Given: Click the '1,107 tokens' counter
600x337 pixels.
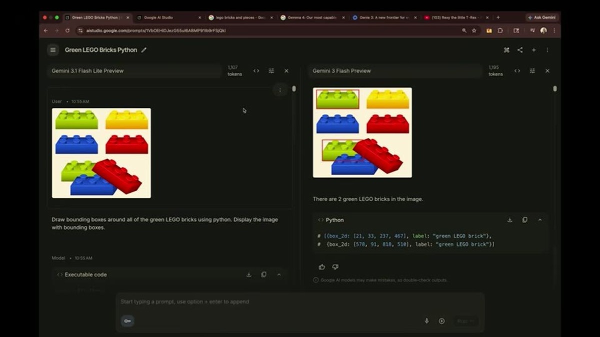Looking at the screenshot, I should (x=234, y=71).
